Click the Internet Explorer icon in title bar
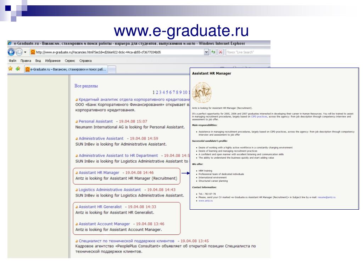Screen dimensions: 363x272 (x=10, y=43)
